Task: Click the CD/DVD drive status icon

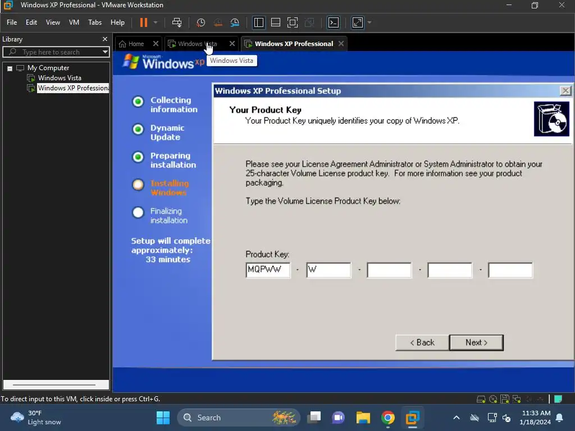Action: (493, 399)
